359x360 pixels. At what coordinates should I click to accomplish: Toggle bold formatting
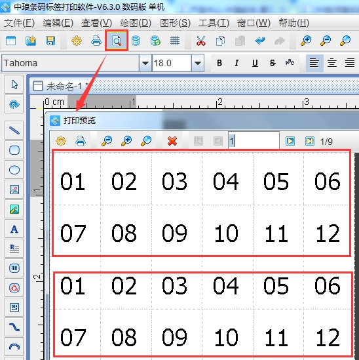[219, 63]
